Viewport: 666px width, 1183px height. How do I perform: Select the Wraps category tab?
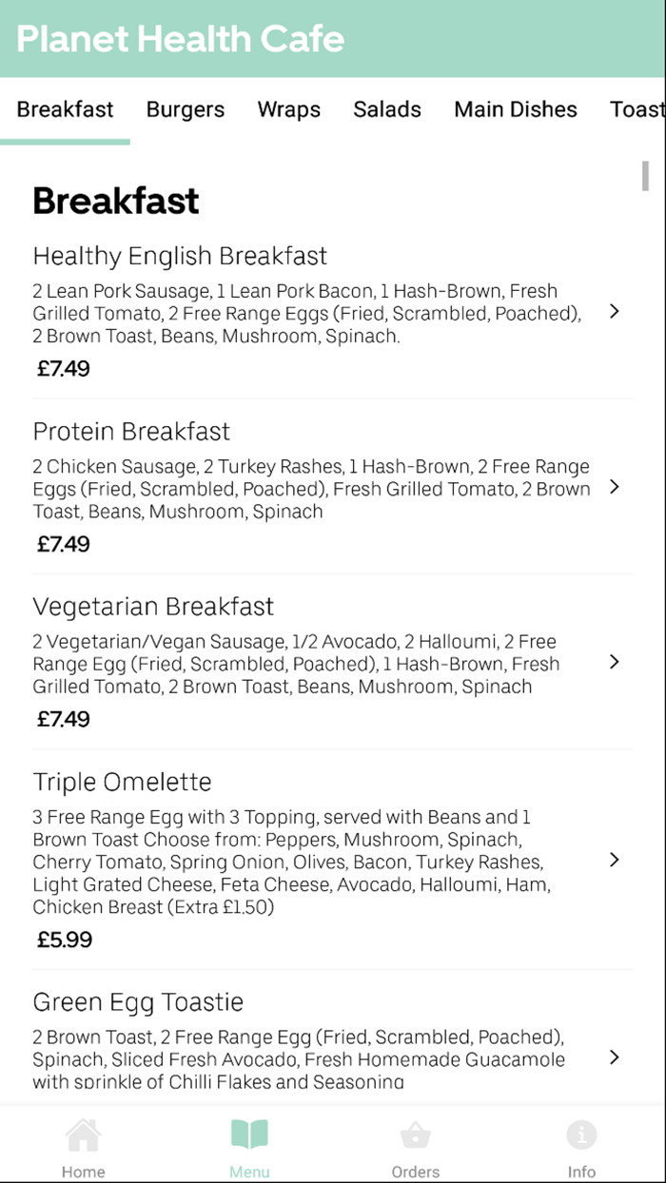coord(288,109)
